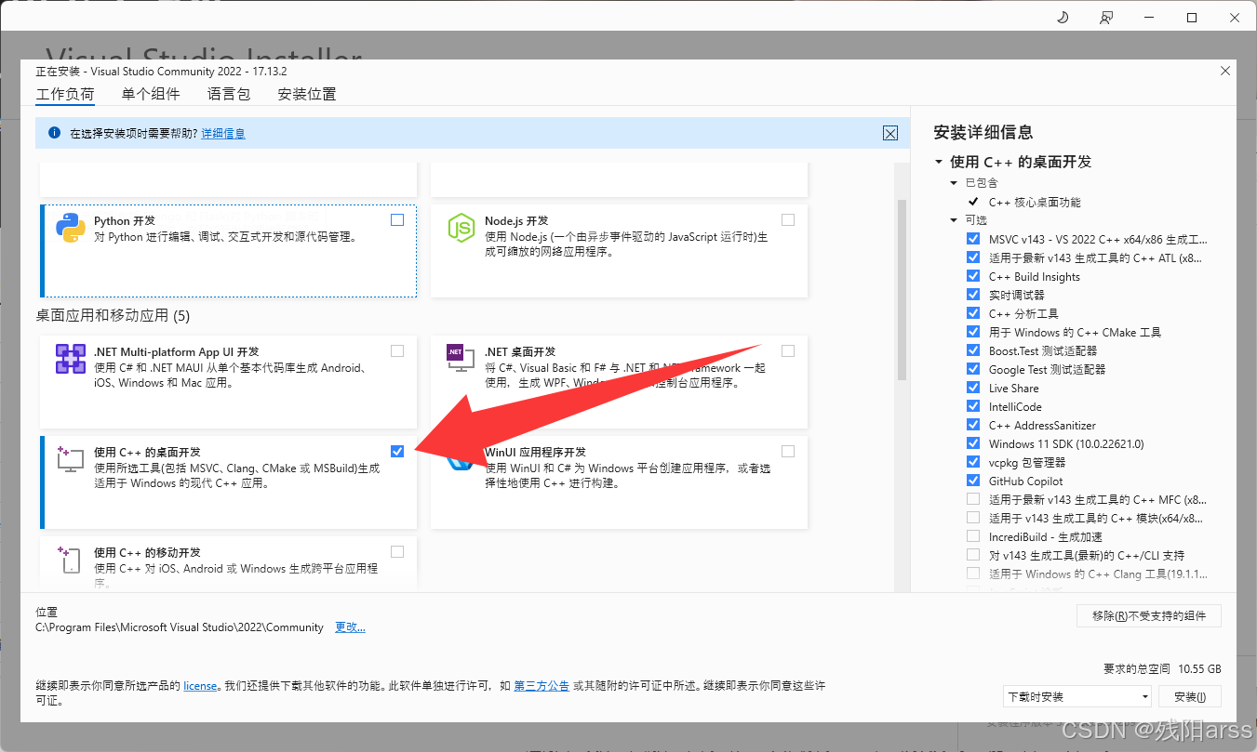The width and height of the screenshot is (1257, 752).
Task: Open the 第三方公告 third-party notices link
Action: [x=542, y=686]
